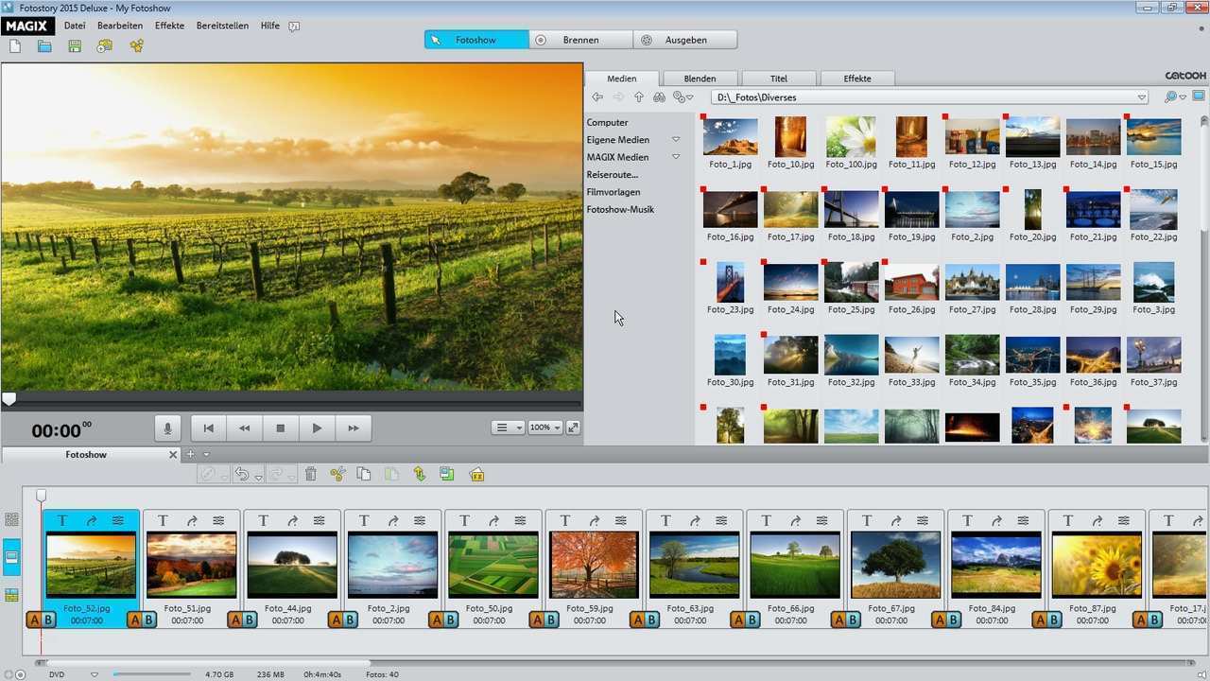Switch to storyboard overview mode icon

12,519
